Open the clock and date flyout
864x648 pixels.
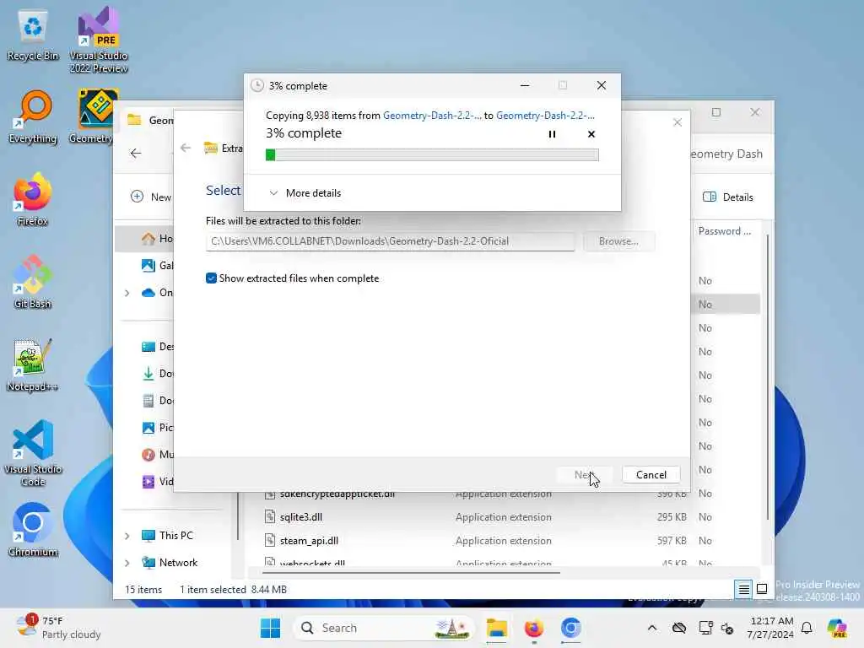click(770, 628)
